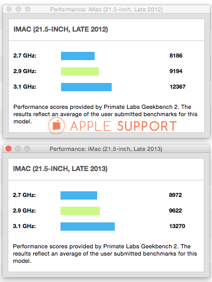Screen dimensions: 212x282
Task: Click the IMAC (21.5-INCH, LATE 2013) heading
Action: (x=60, y=168)
